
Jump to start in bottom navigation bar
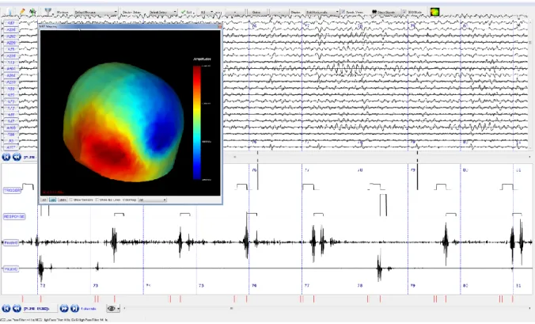click(x=6, y=309)
